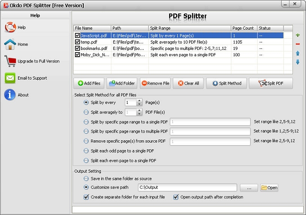
Task: Select Remove specific page(s) from source PDF
Action: (86, 141)
